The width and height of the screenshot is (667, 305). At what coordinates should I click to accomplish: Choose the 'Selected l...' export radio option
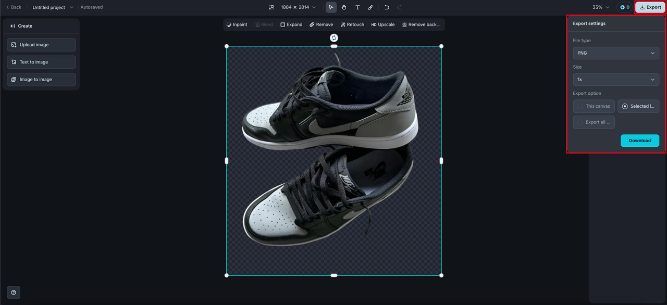(638, 106)
